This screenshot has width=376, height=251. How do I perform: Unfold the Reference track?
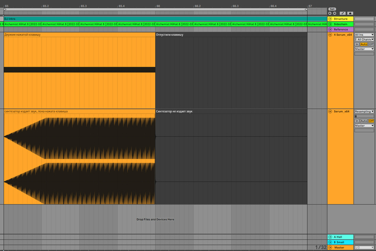(x=330, y=30)
